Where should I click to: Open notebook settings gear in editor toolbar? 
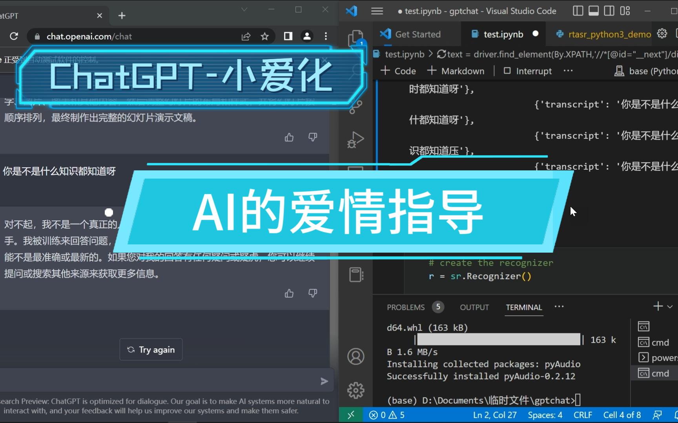point(662,34)
